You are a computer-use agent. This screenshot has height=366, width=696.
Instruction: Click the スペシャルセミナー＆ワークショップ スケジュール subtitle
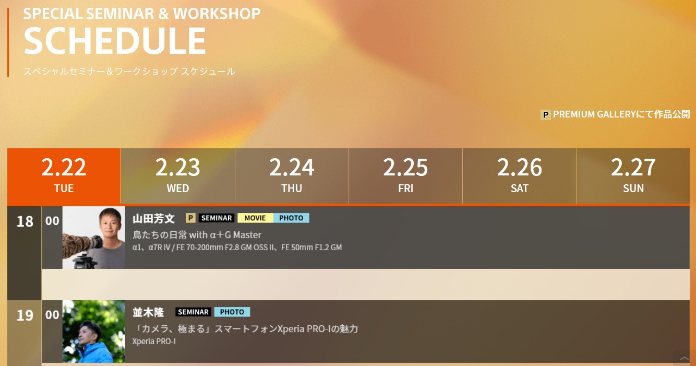pos(129,71)
